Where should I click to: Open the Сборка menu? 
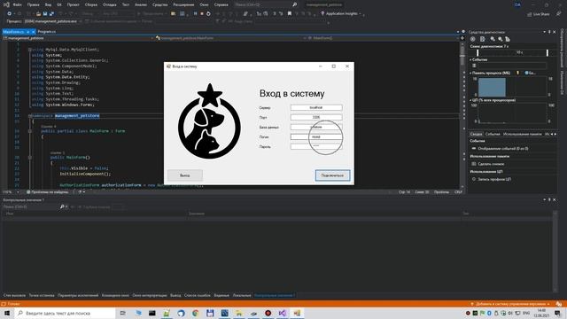[90, 4]
